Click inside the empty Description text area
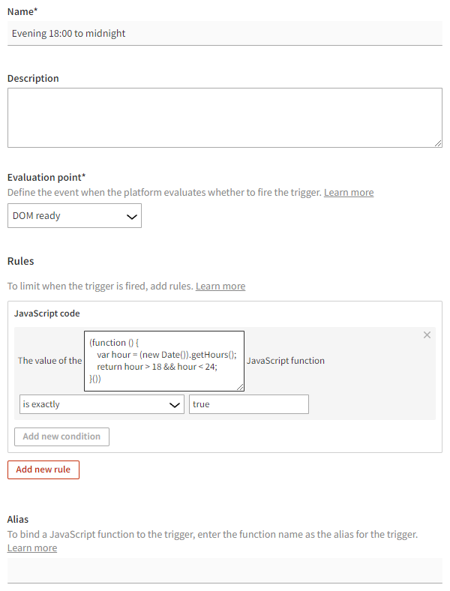450x591 pixels. pyautogui.click(x=225, y=118)
